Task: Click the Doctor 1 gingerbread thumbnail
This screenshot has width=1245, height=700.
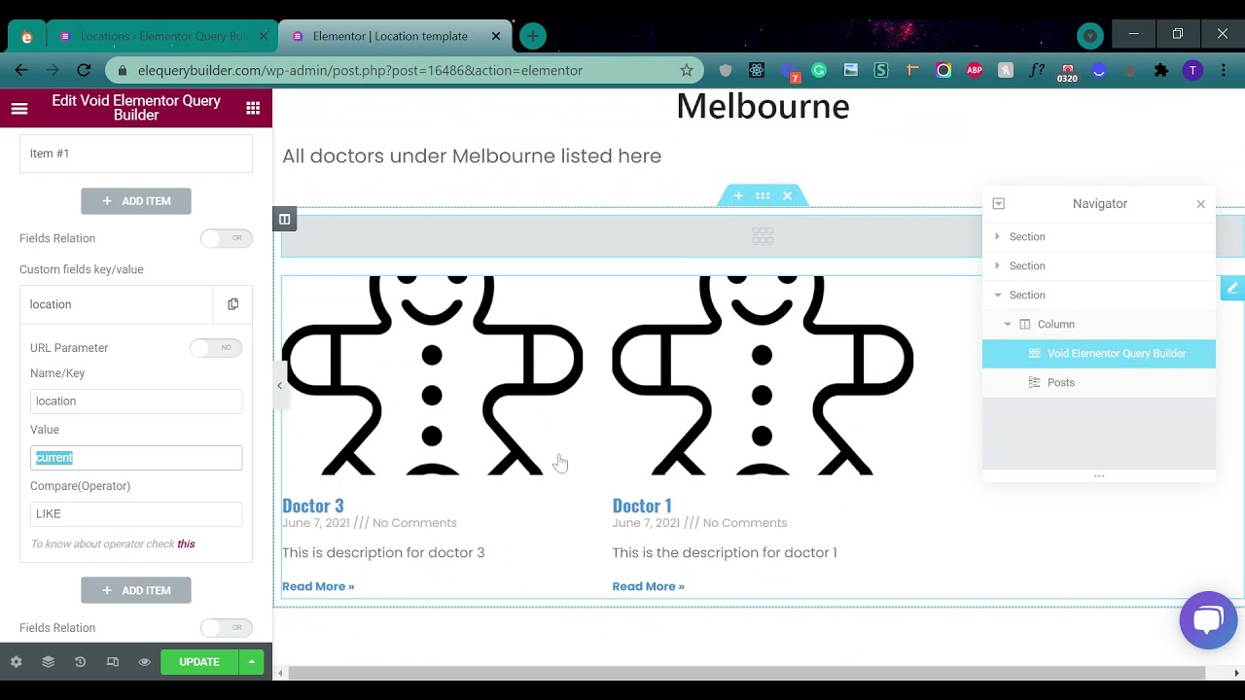Action: click(763, 375)
